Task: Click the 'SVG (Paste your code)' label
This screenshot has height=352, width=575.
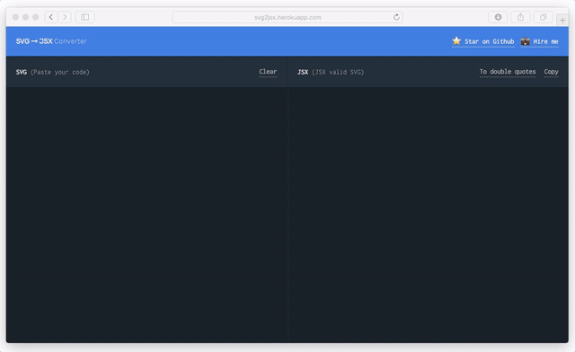Action: click(x=52, y=72)
